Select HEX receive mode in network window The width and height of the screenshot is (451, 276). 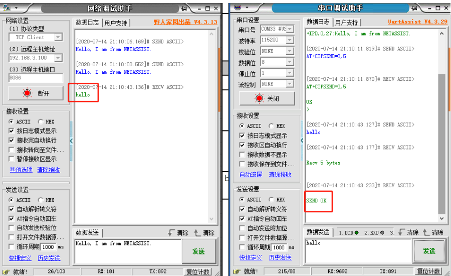[x=41, y=121]
